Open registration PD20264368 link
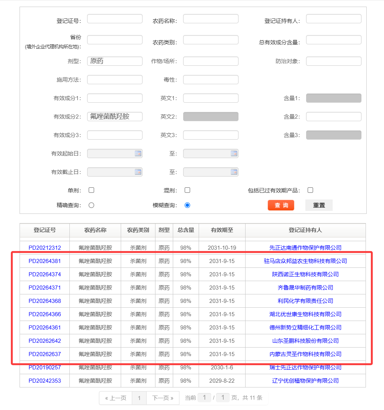The height and width of the screenshot is (410, 384). tap(45, 301)
